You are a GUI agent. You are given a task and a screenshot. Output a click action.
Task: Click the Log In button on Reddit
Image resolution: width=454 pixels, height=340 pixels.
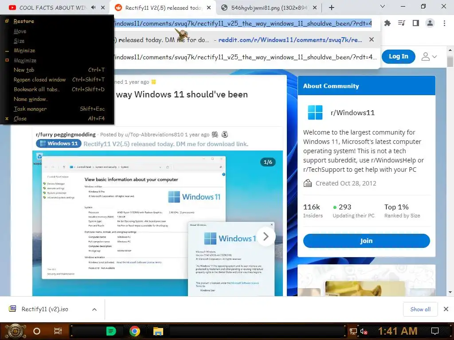point(399,56)
